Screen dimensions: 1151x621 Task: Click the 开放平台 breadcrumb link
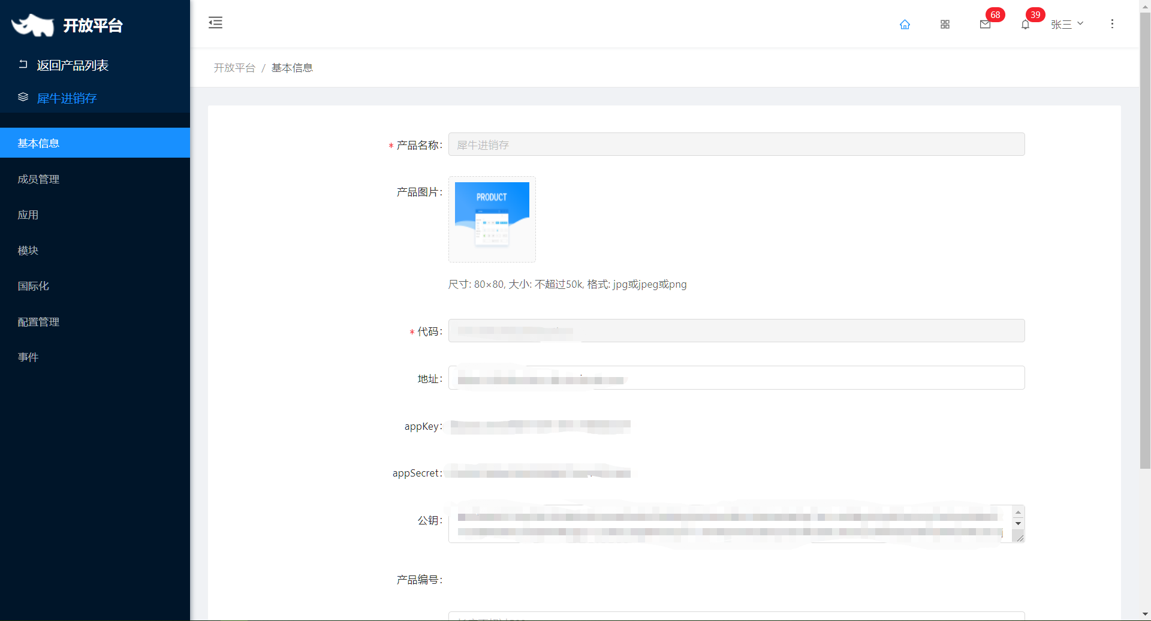(234, 68)
